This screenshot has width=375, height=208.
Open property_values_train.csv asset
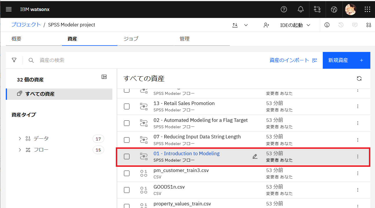click(x=182, y=204)
